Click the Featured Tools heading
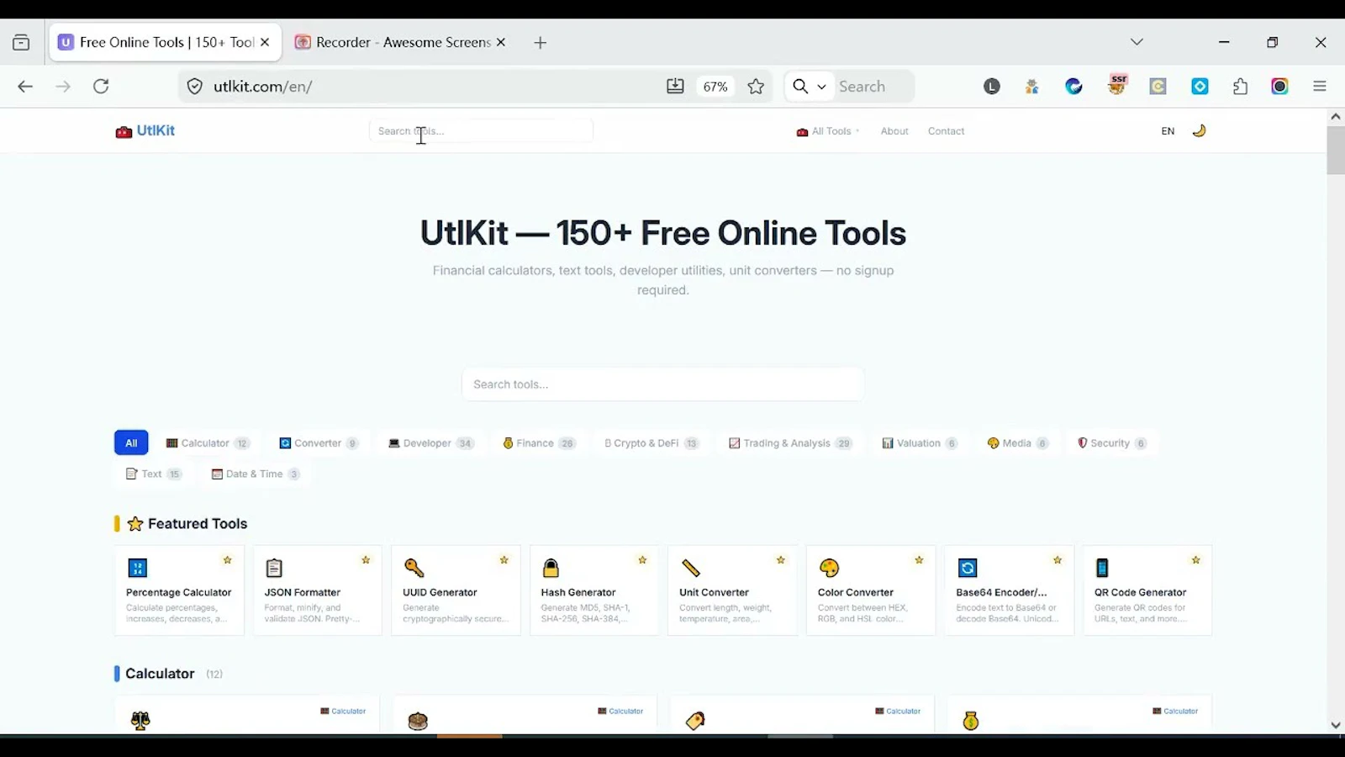Screen dimensions: 1345x757 [187, 524]
